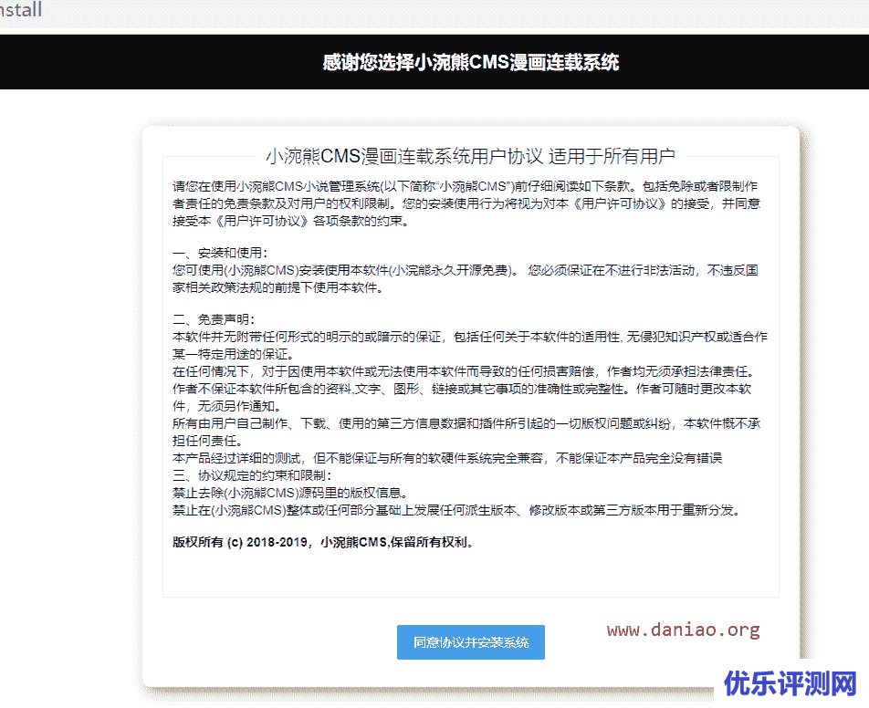Click the line starting 所有由用户自己制作、下载
869x708 pixels.
(x=466, y=424)
